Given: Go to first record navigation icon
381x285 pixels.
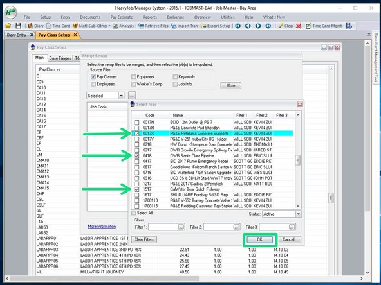Looking at the screenshot, I should tap(238, 26).
